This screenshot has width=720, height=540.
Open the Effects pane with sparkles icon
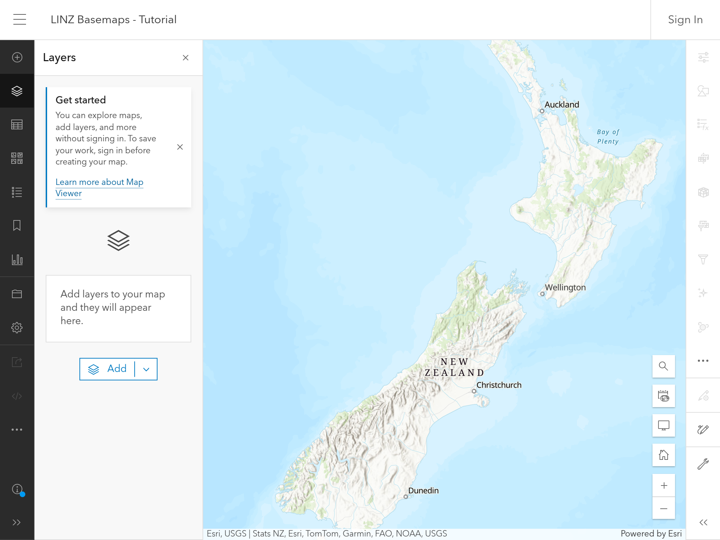pyautogui.click(x=702, y=292)
